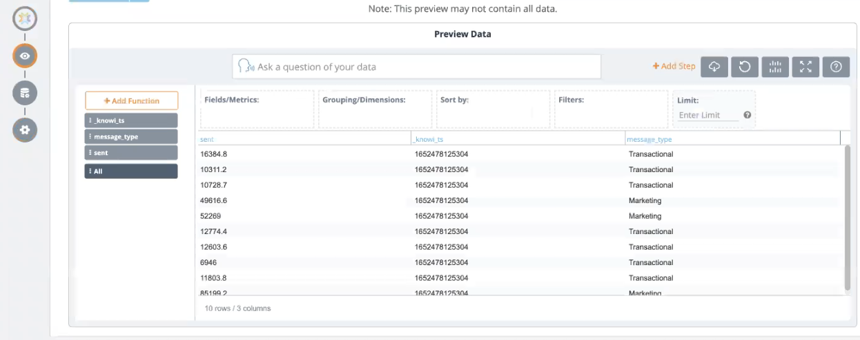The image size is (860, 340).
Task: Click the cloud download icon button
Action: (x=714, y=67)
